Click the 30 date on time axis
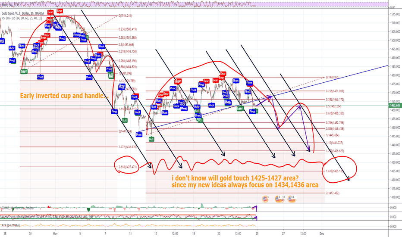 tap(30, 234)
